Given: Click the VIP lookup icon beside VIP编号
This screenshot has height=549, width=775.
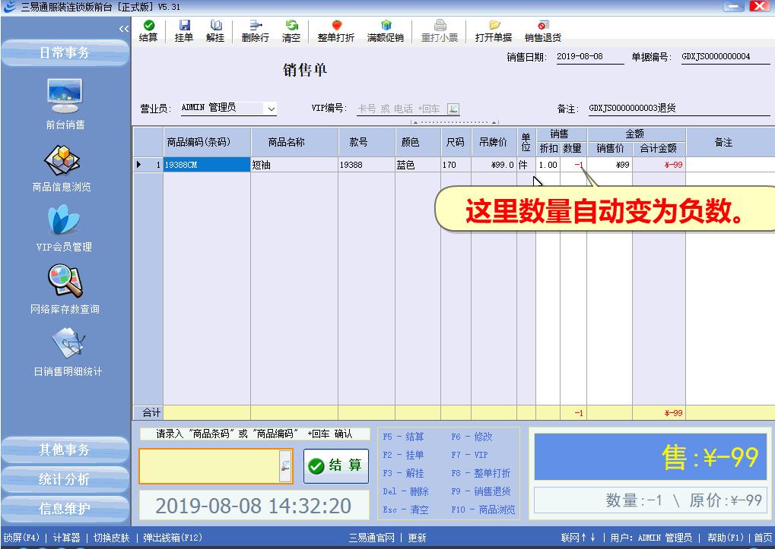Looking at the screenshot, I should pyautogui.click(x=453, y=109).
